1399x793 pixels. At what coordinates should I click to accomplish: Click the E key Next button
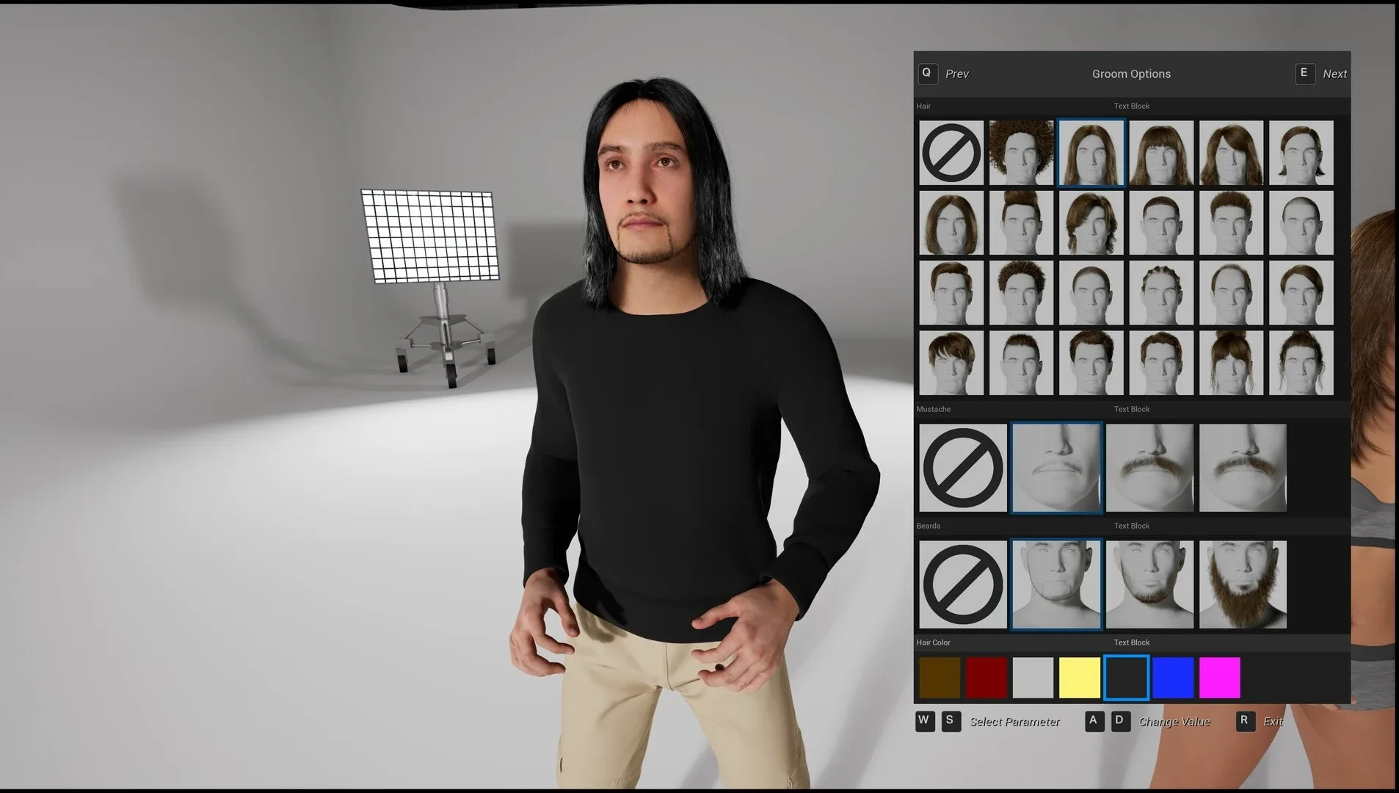1305,73
